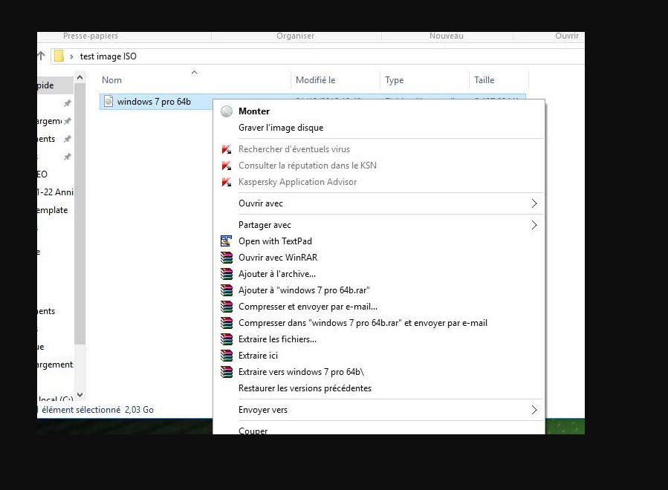Click the Monter disc icon
The height and width of the screenshot is (490, 668).
coord(227,111)
